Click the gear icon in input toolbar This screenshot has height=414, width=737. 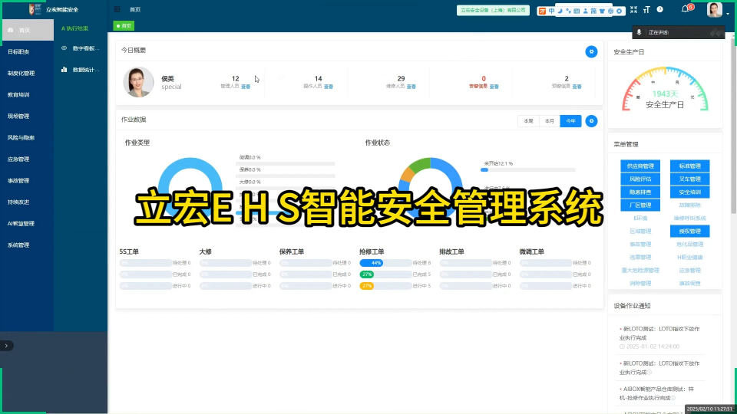(x=619, y=11)
